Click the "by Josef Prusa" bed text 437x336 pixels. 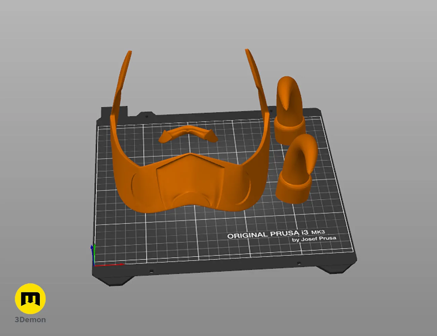click(x=314, y=239)
